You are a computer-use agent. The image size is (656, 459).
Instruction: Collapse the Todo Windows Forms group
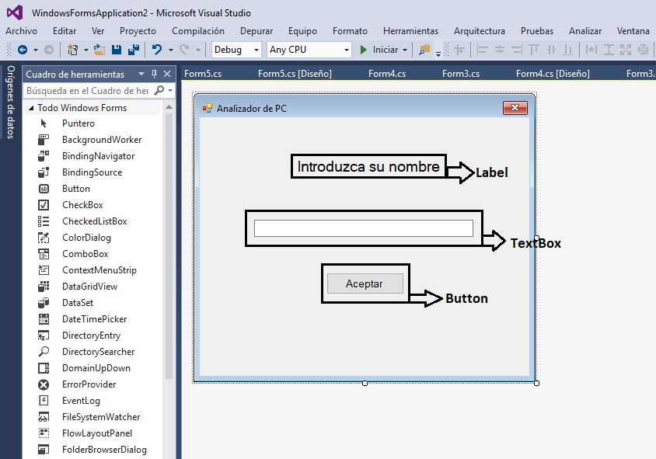pos(31,108)
